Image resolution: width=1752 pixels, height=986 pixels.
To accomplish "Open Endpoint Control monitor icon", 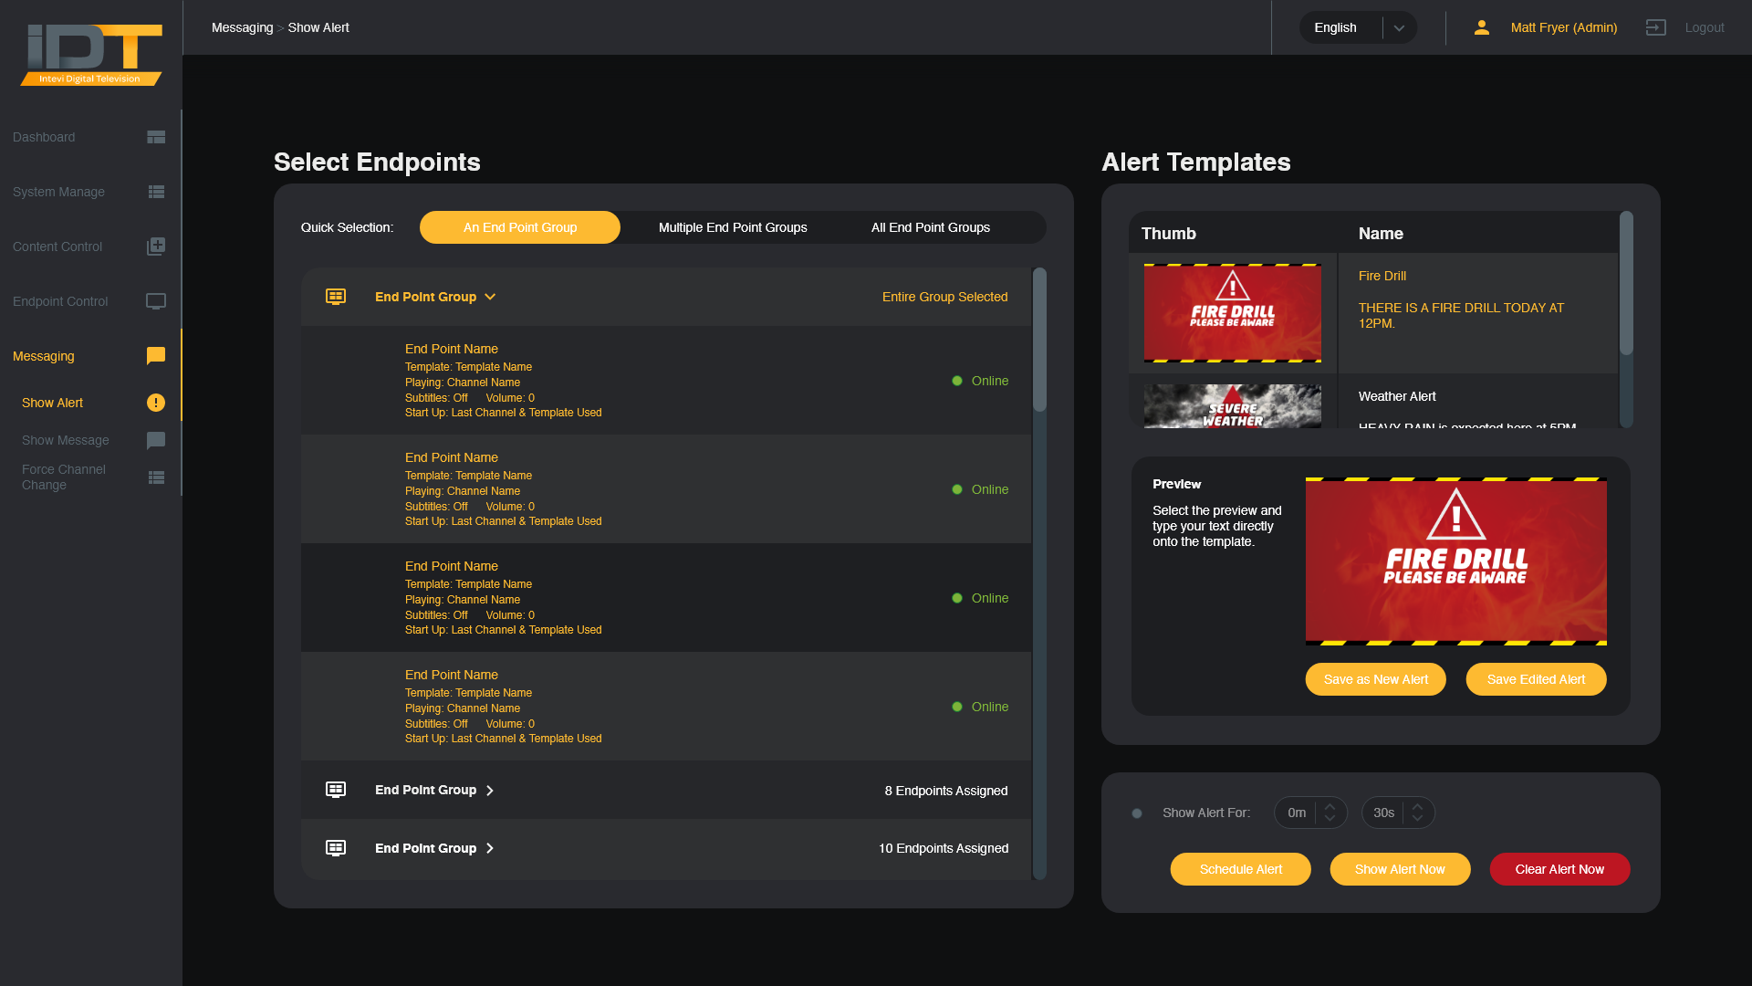I will 156,301.
